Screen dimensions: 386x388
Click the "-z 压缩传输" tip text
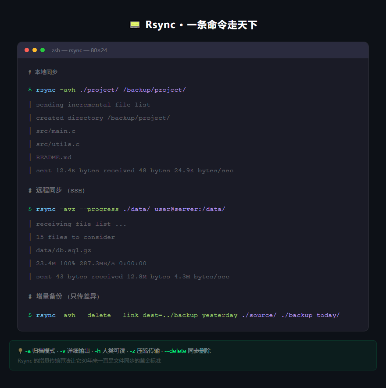pyautogui.click(x=145, y=351)
